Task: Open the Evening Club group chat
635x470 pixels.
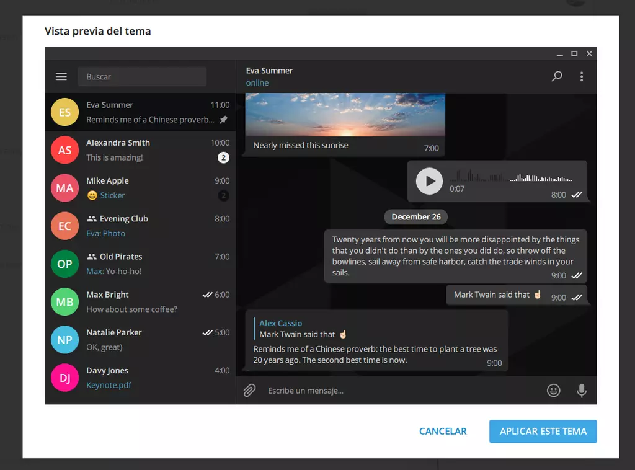Action: tap(140, 226)
